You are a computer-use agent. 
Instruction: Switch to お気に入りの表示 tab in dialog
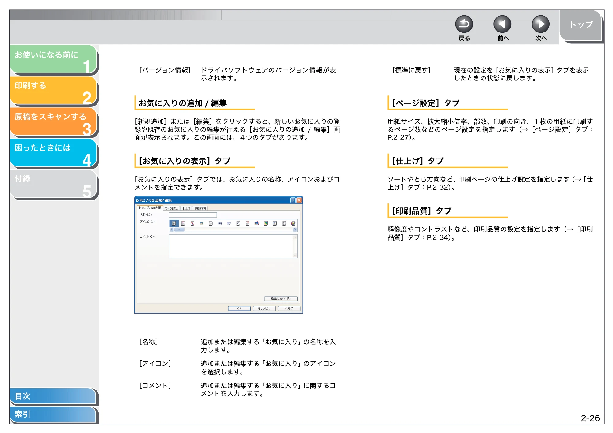pyautogui.click(x=150, y=208)
